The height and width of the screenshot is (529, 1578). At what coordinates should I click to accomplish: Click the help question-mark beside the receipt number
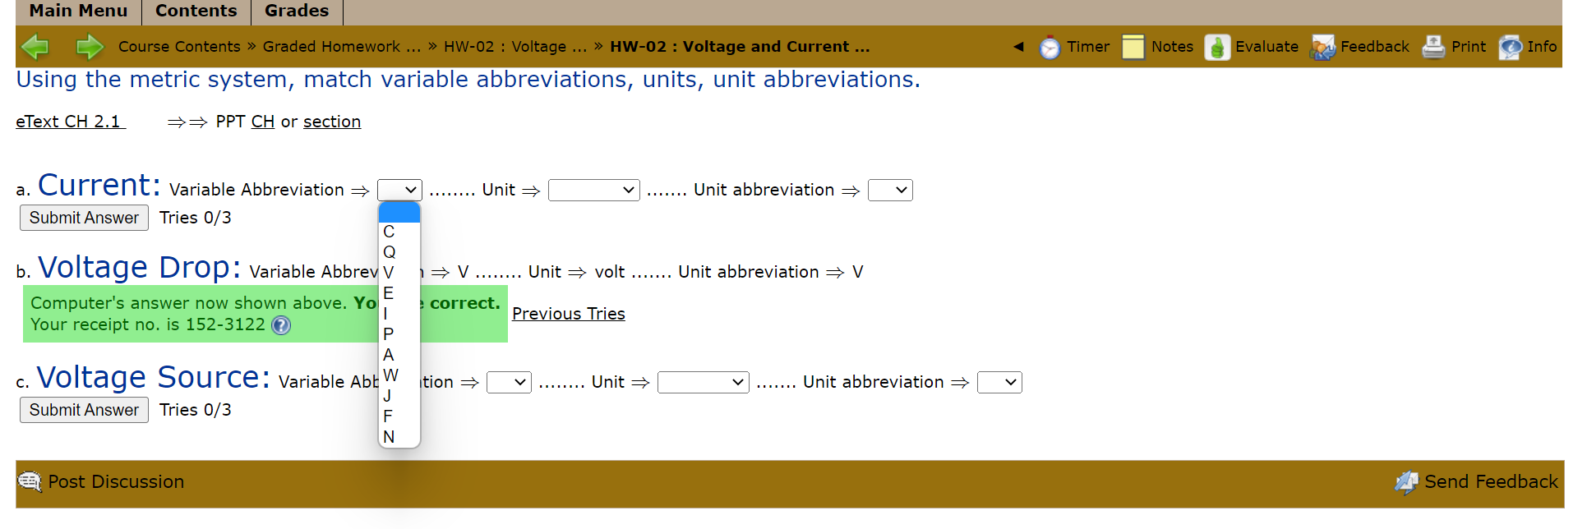pyautogui.click(x=280, y=325)
